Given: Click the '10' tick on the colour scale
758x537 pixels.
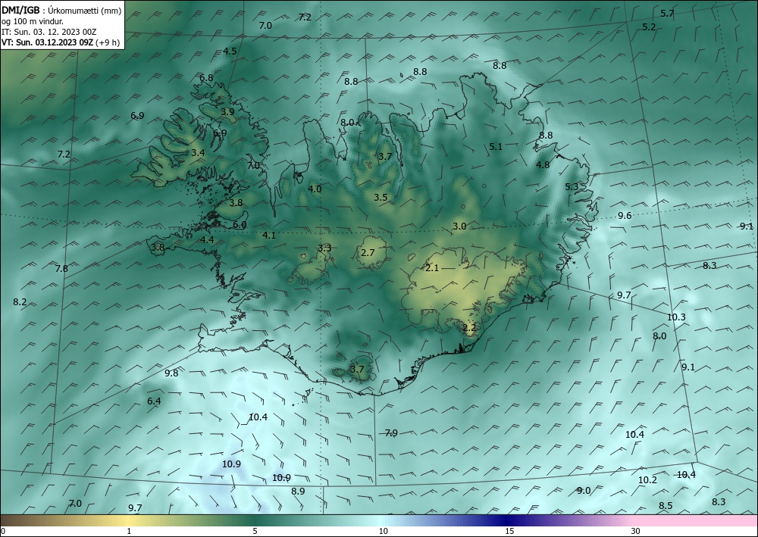Looking at the screenshot, I should pos(383,532).
